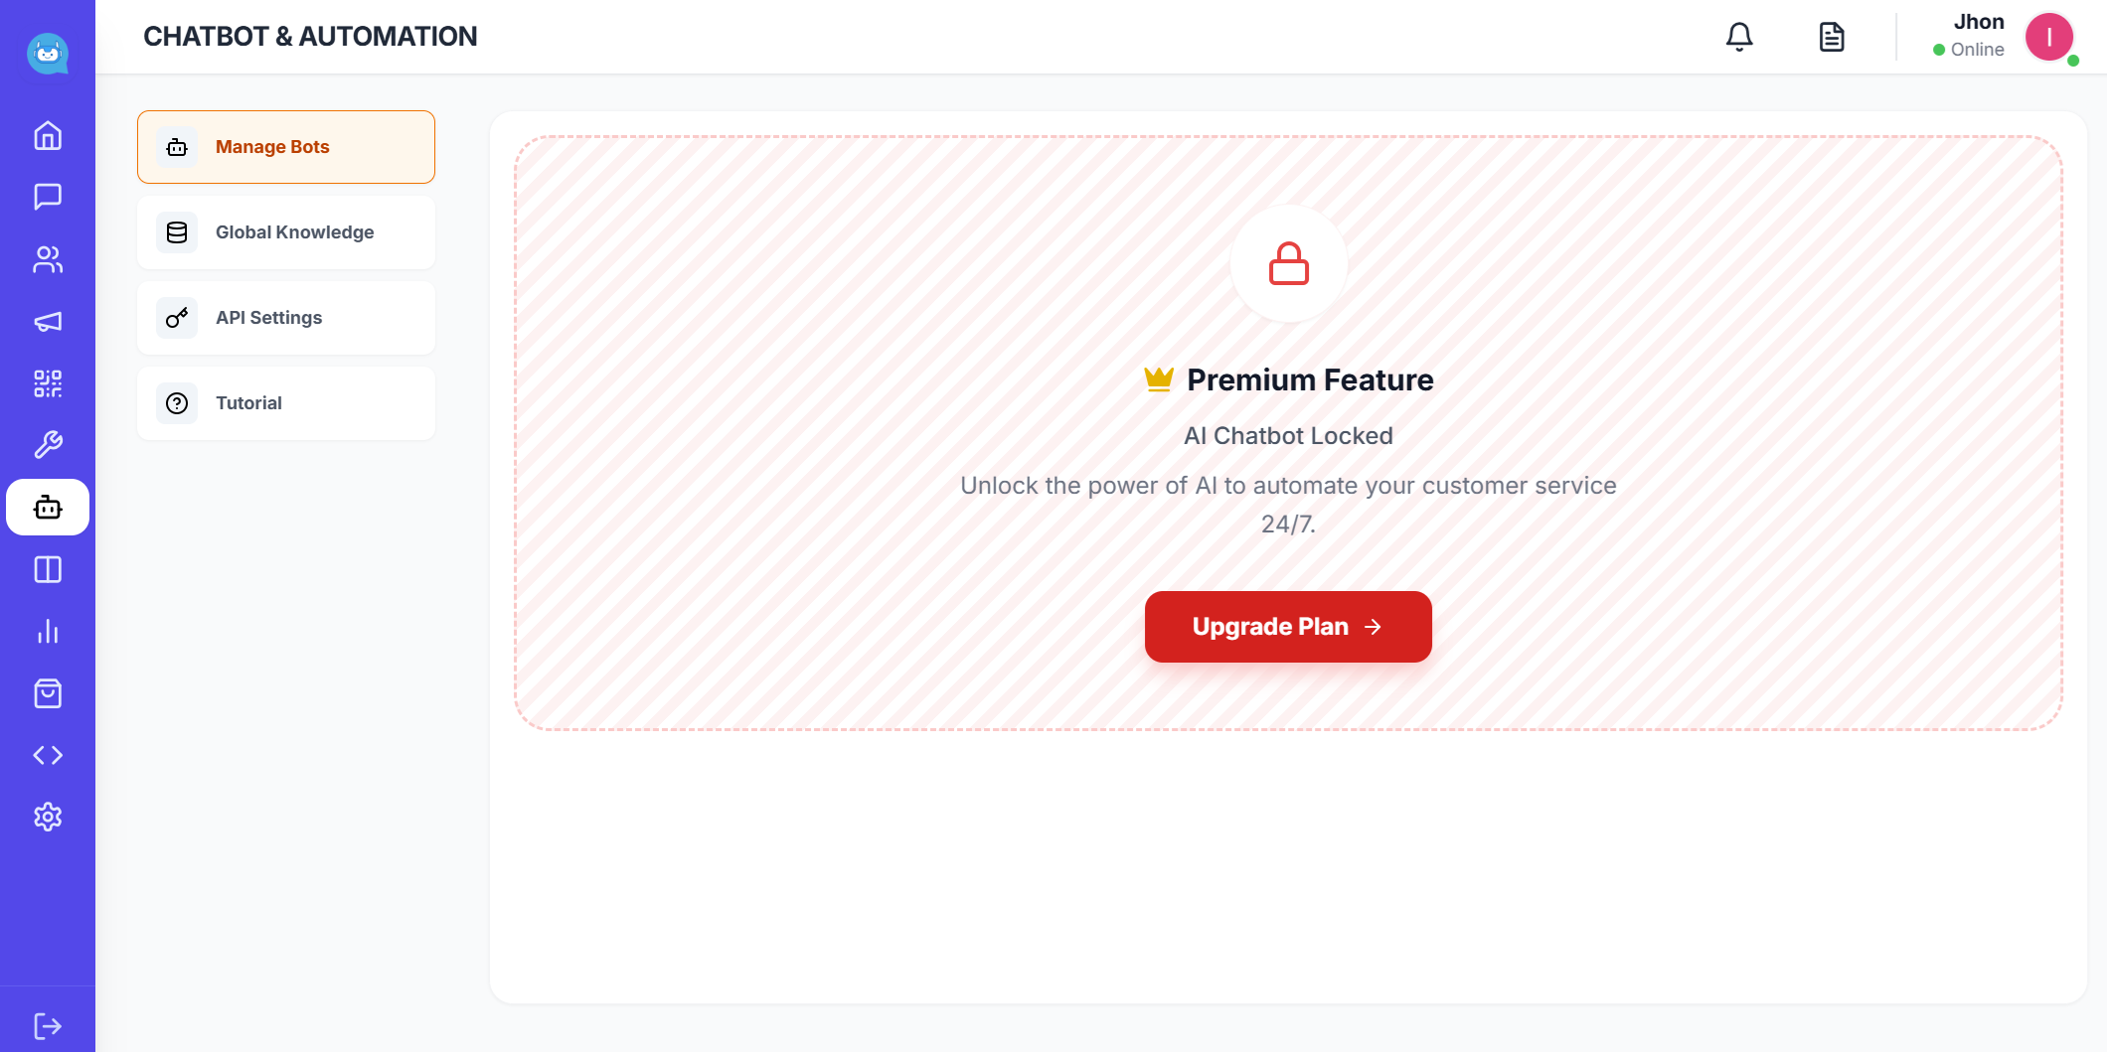This screenshot has width=2107, height=1052.
Task: Open API Settings from the left panel
Action: click(285, 317)
